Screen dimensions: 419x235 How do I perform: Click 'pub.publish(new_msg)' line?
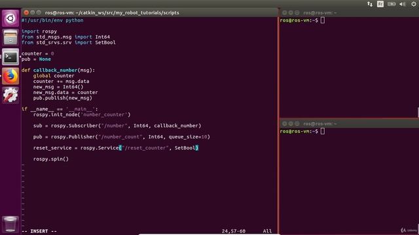click(x=63, y=98)
